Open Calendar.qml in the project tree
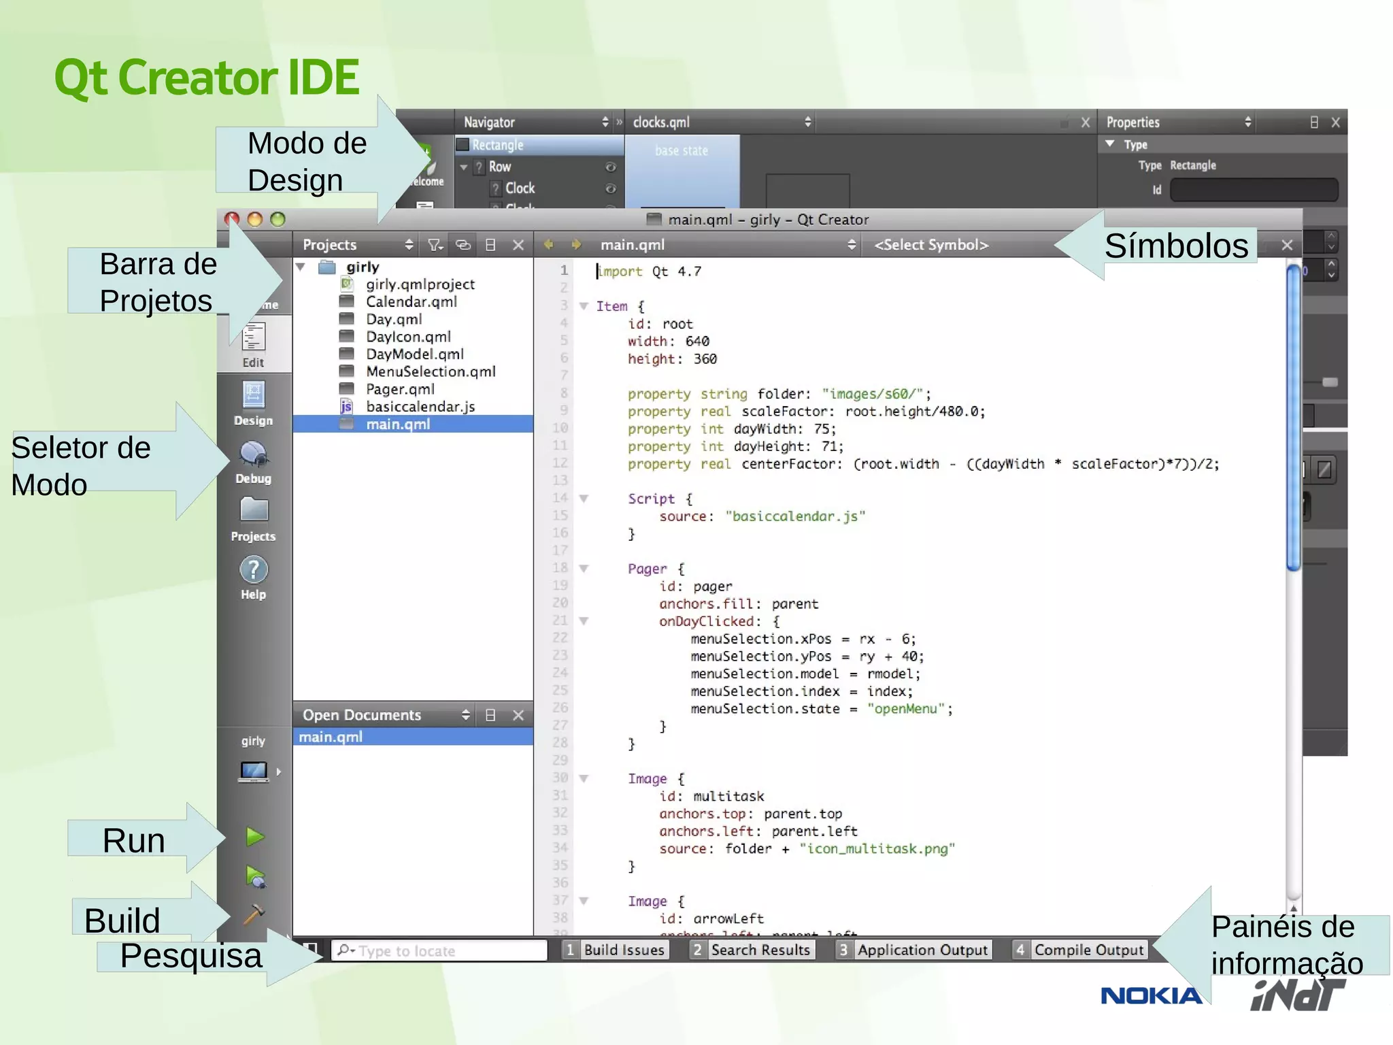This screenshot has height=1045, width=1393. (x=412, y=301)
